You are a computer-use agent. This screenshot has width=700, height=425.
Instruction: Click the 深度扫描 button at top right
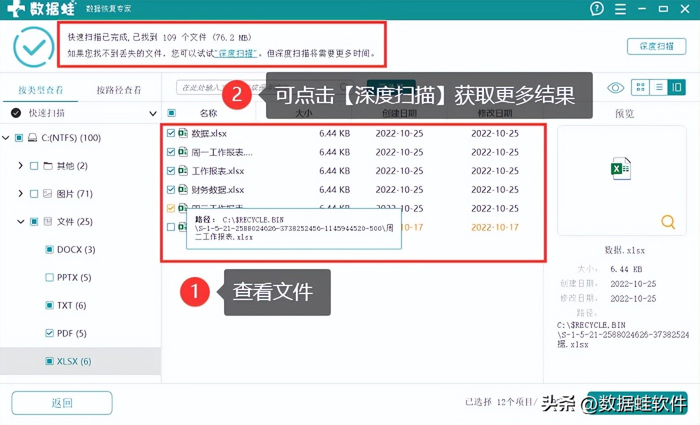[656, 46]
